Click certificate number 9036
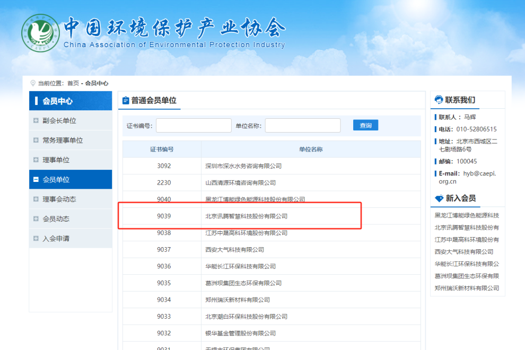Image resolution: width=525 pixels, height=350 pixels. coord(164,266)
